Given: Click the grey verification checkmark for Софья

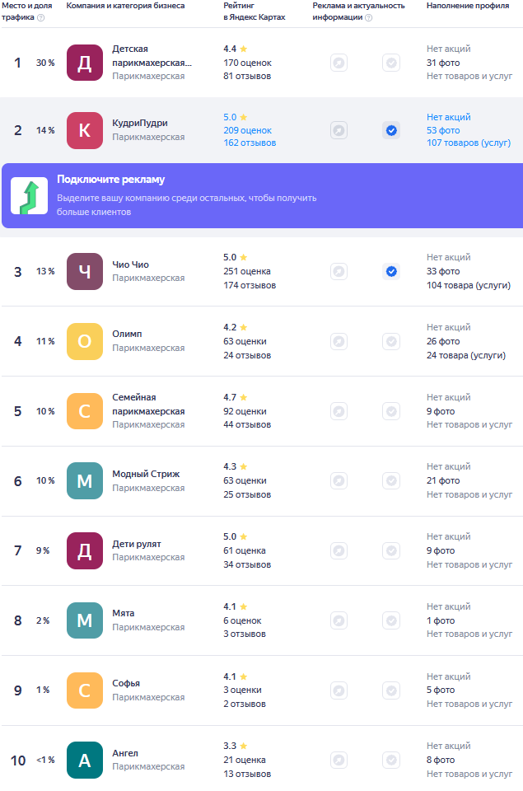Looking at the screenshot, I should point(391,690).
